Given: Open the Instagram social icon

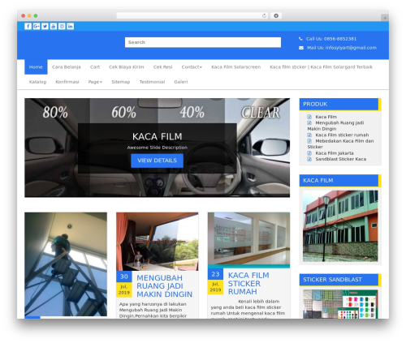Looking at the screenshot, I should 62,26.
